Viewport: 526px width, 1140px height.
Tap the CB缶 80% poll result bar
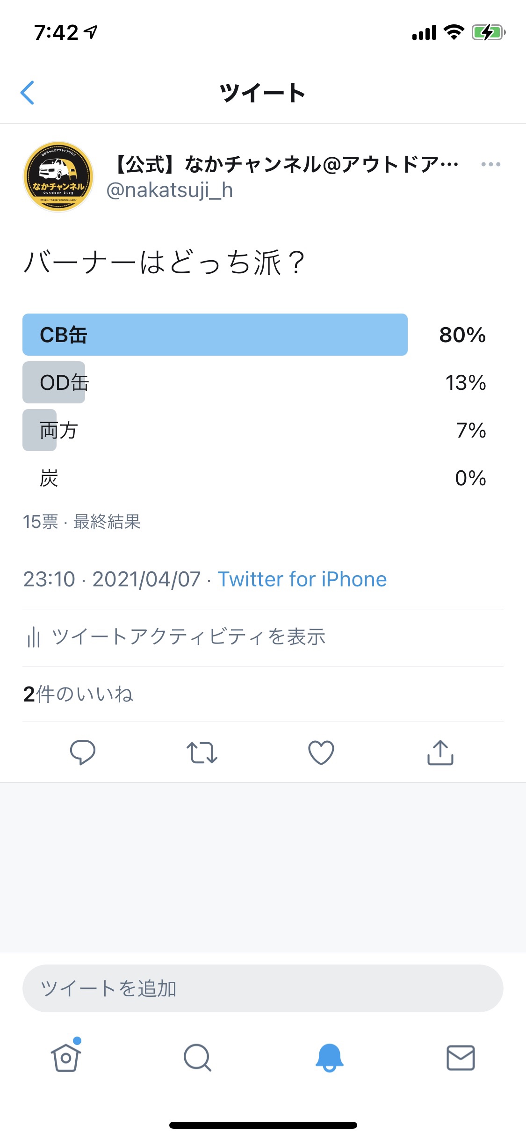pos(215,335)
